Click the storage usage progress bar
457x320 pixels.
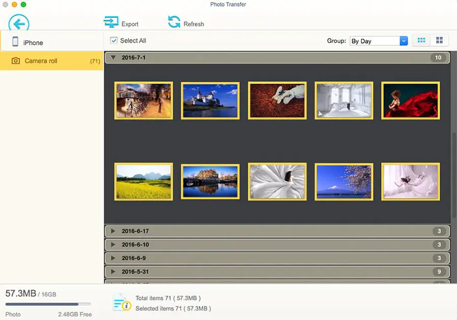coord(48,304)
